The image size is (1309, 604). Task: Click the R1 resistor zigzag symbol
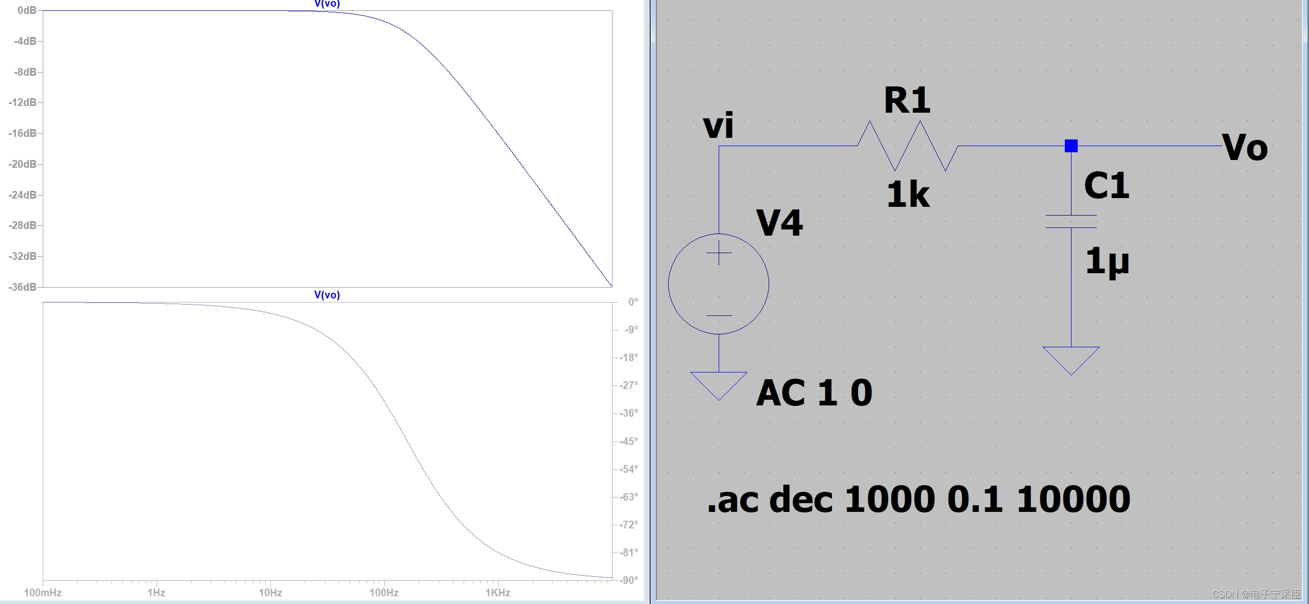coord(908,146)
